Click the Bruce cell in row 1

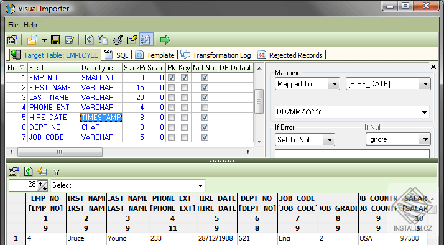point(86,238)
